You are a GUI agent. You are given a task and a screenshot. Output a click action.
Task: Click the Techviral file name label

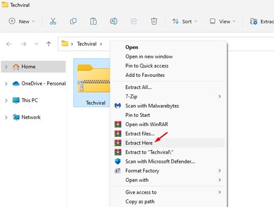[x=96, y=103]
